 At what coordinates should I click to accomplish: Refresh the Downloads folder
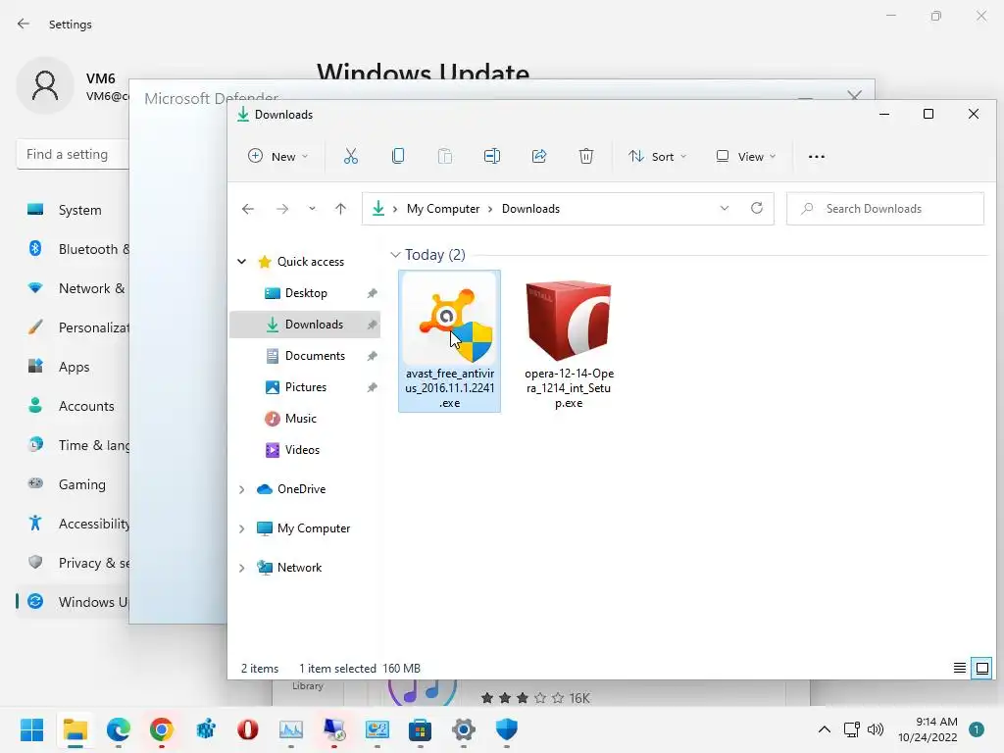coord(757,208)
